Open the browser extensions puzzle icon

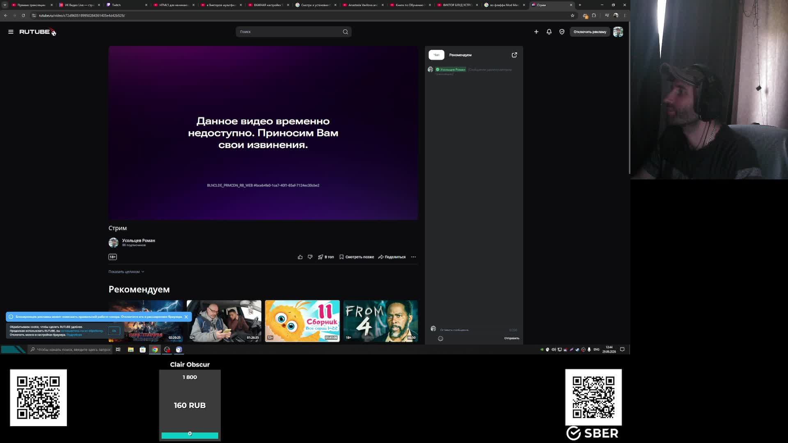pos(593,16)
